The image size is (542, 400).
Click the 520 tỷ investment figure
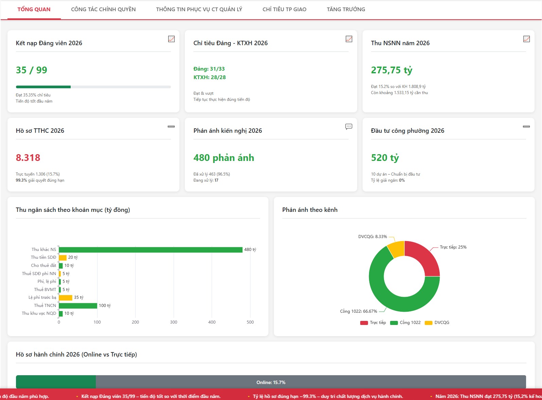point(385,158)
